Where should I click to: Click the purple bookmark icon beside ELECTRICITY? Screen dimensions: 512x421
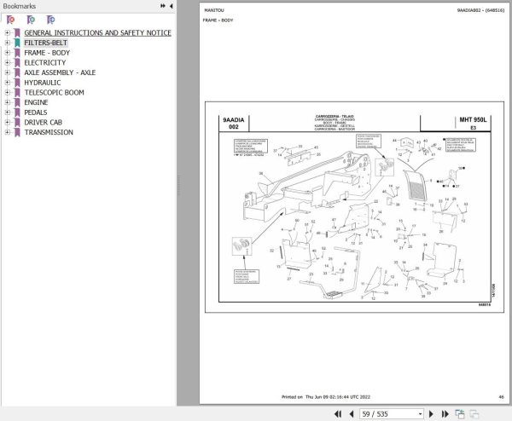[x=17, y=62]
